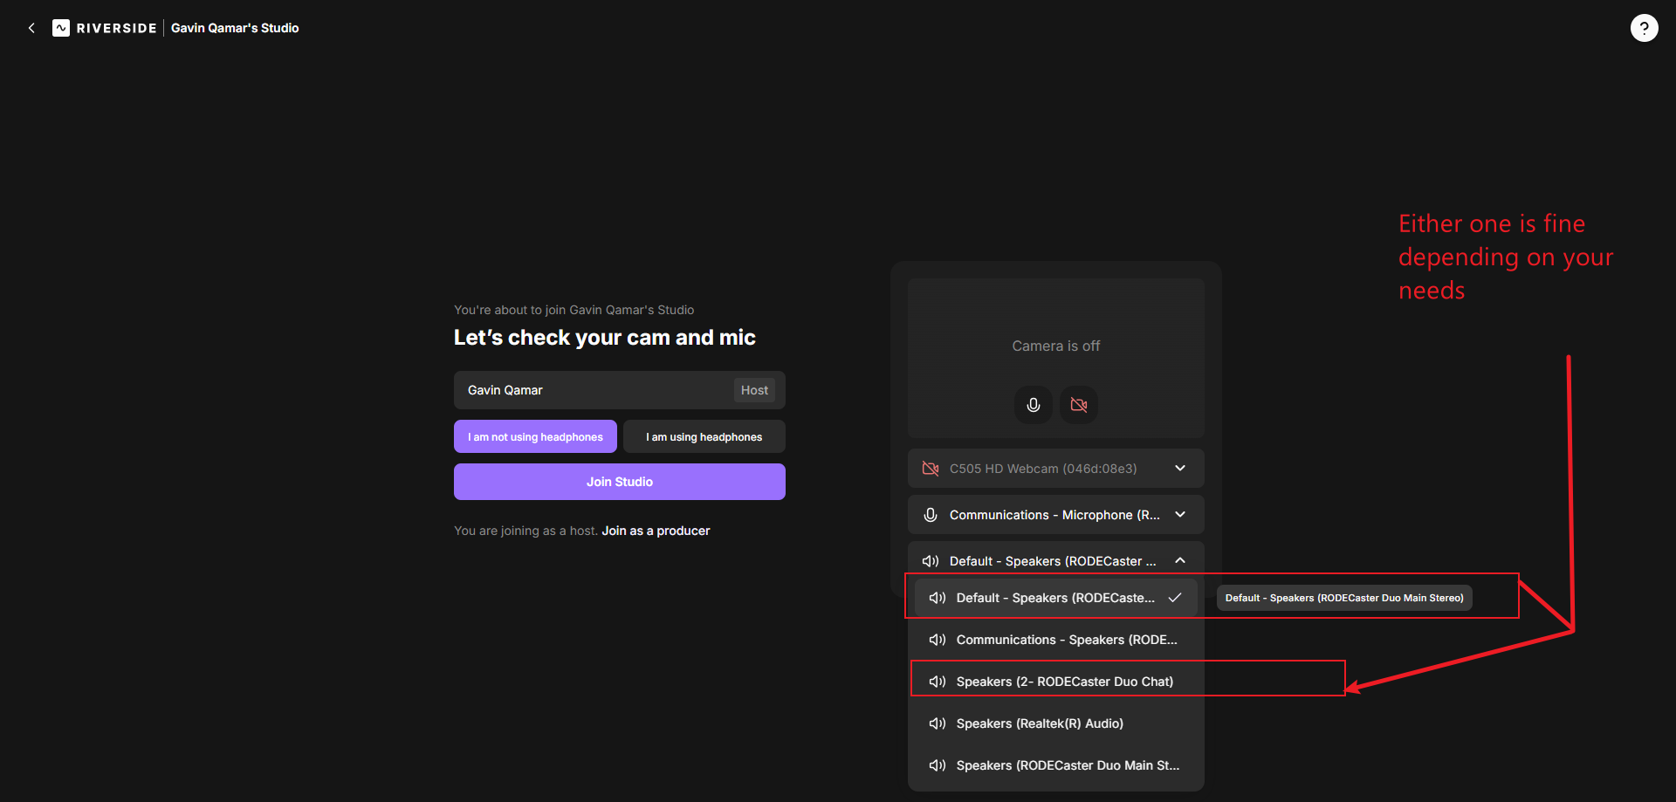Choose 'Speakers (Realtek(R) Audio)' option
This screenshot has height=802, width=1676.
1056,723
